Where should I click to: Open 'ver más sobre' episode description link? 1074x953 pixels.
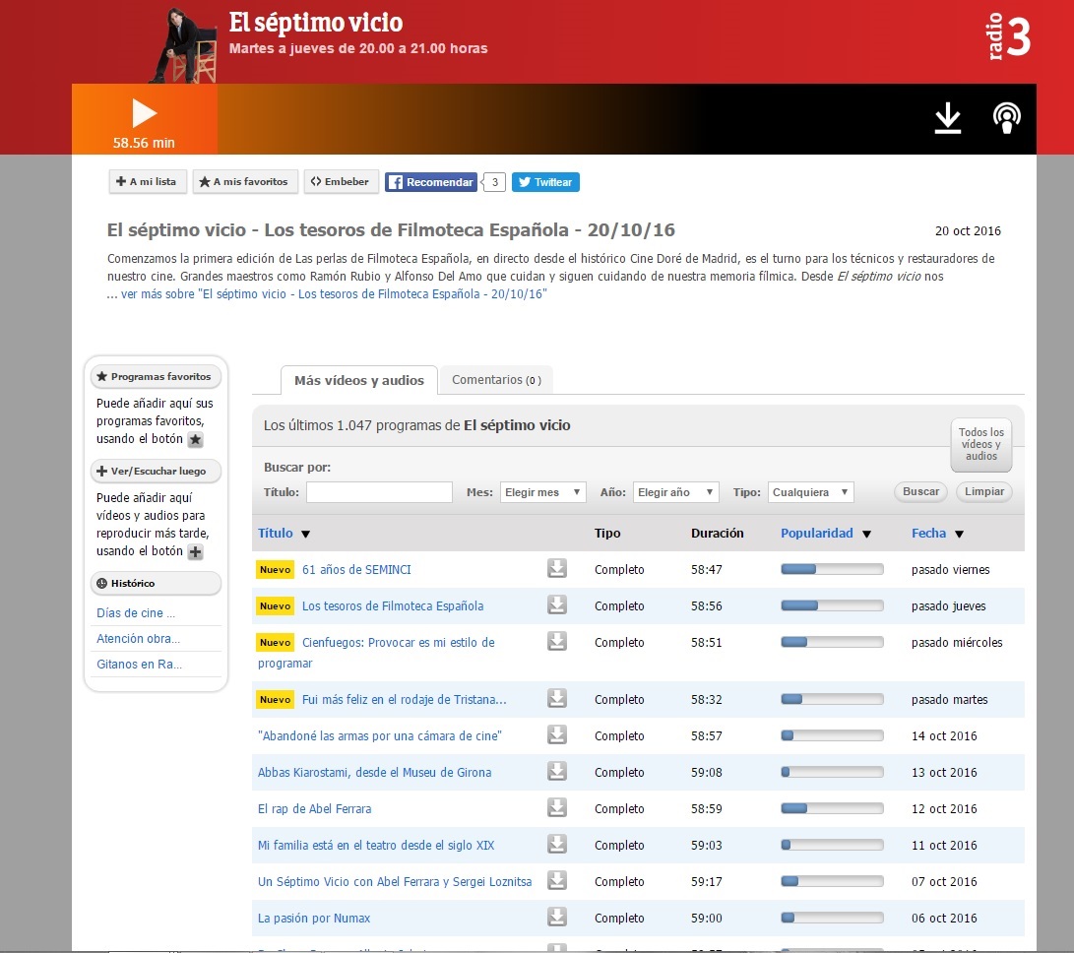(x=334, y=294)
